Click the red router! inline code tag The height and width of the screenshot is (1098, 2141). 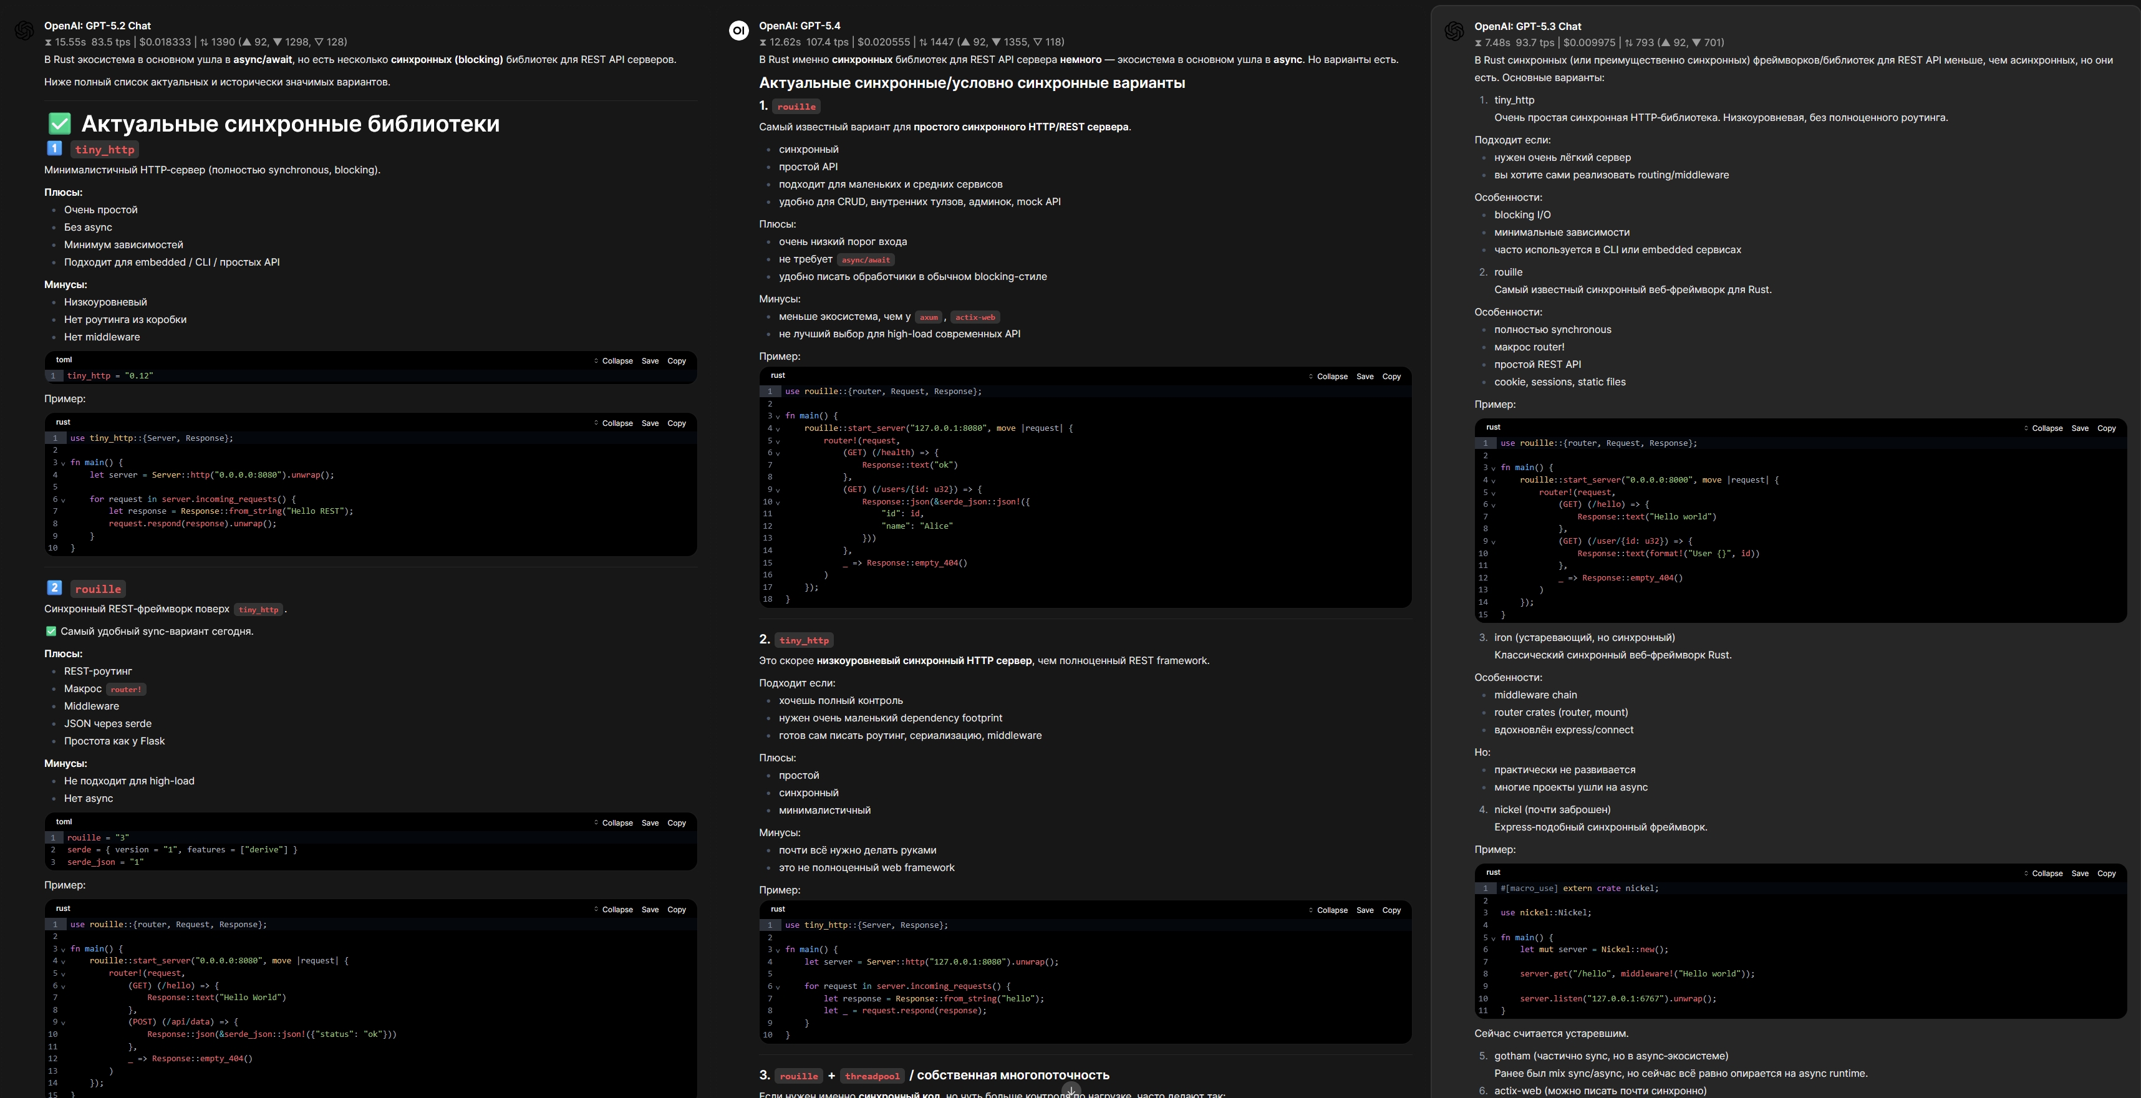[x=127, y=689]
